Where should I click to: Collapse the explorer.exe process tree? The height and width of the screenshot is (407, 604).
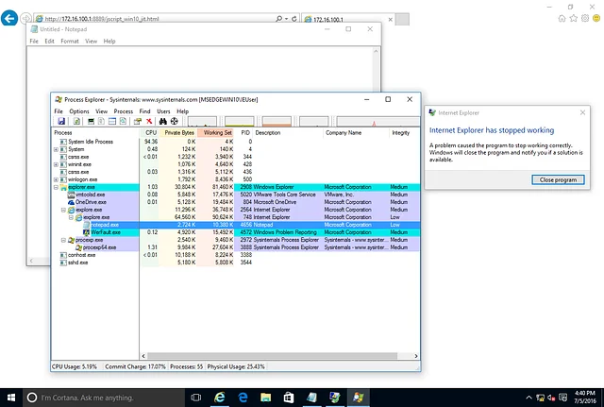click(x=58, y=187)
